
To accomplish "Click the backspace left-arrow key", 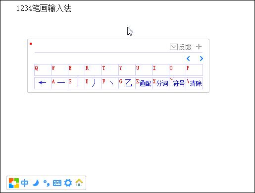I will pos(43,83).
